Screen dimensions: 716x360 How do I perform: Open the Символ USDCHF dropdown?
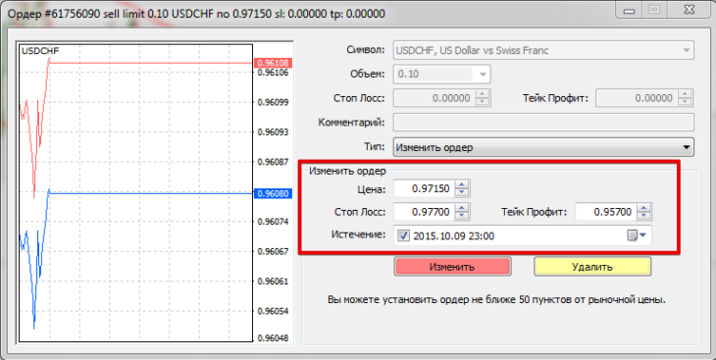pos(543,50)
